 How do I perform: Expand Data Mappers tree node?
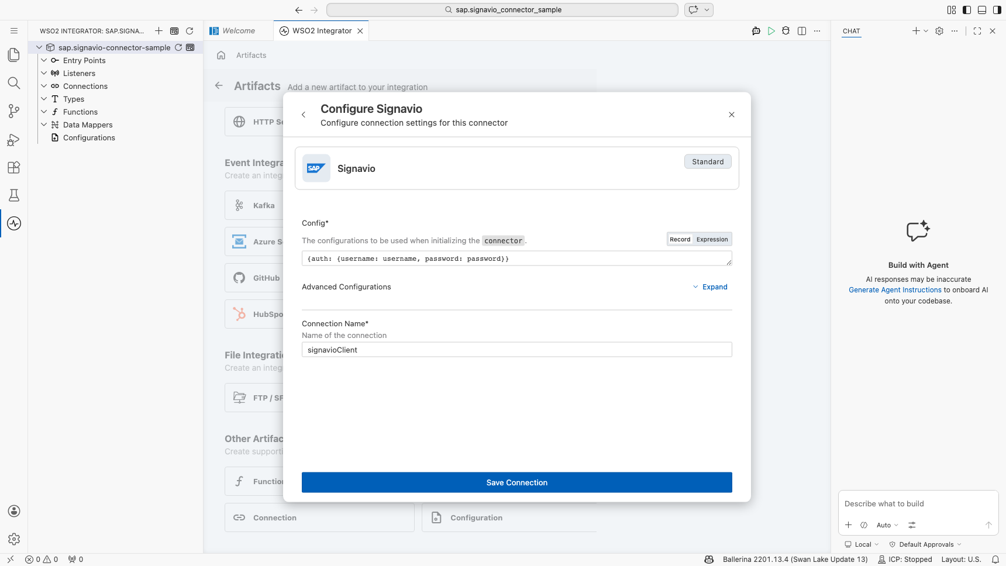pyautogui.click(x=44, y=125)
